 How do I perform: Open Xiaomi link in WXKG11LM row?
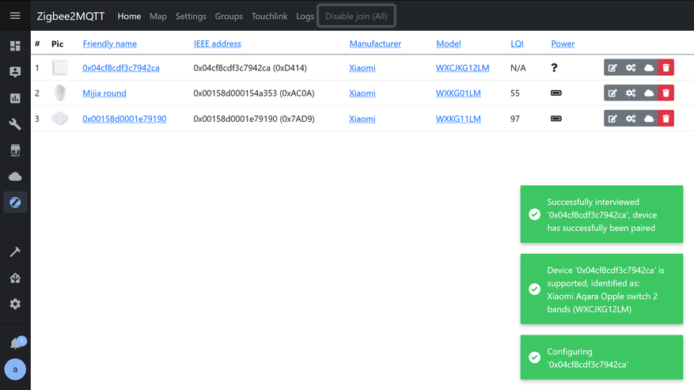(362, 119)
